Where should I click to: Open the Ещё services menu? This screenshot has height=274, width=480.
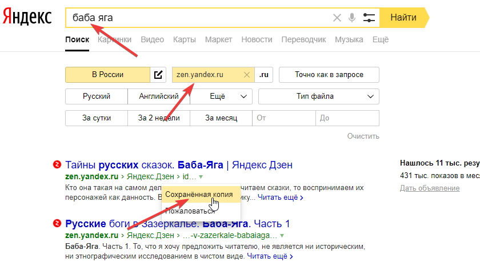coord(381,39)
